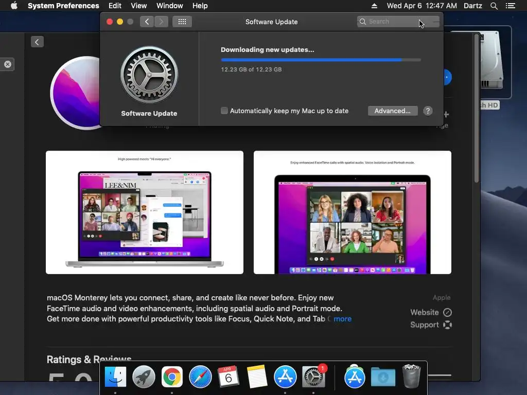Show all preferences grid button
The height and width of the screenshot is (395, 527).
(x=182, y=22)
